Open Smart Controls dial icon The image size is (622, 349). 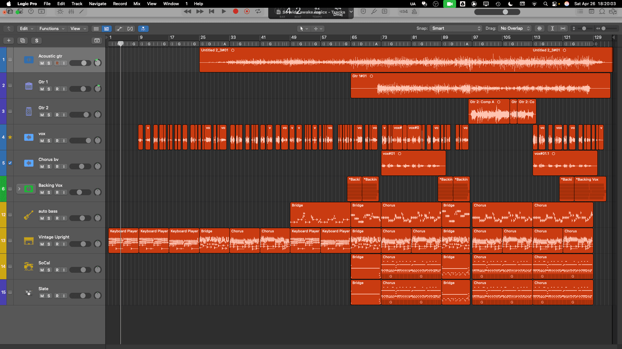(x=60, y=11)
